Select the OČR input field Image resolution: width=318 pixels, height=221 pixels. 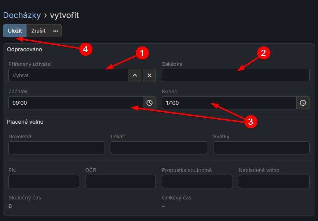point(120,181)
